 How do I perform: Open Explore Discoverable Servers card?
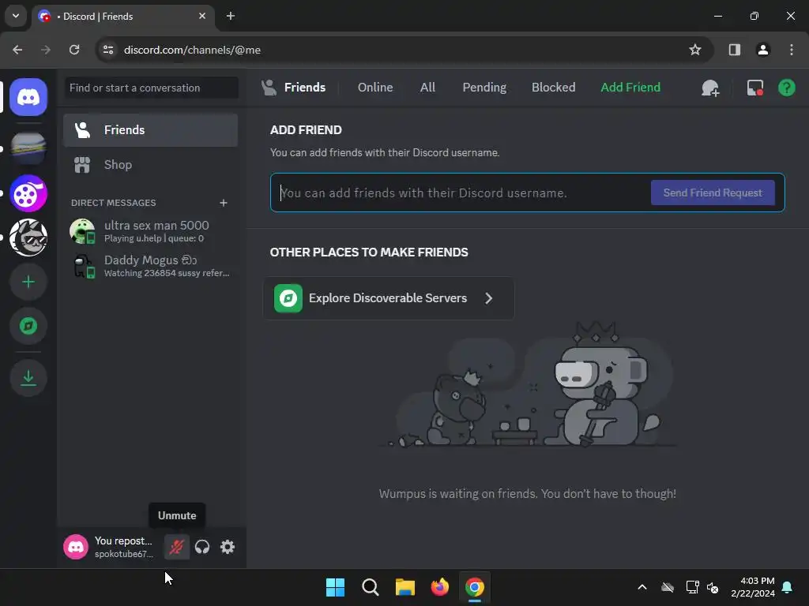pos(389,298)
